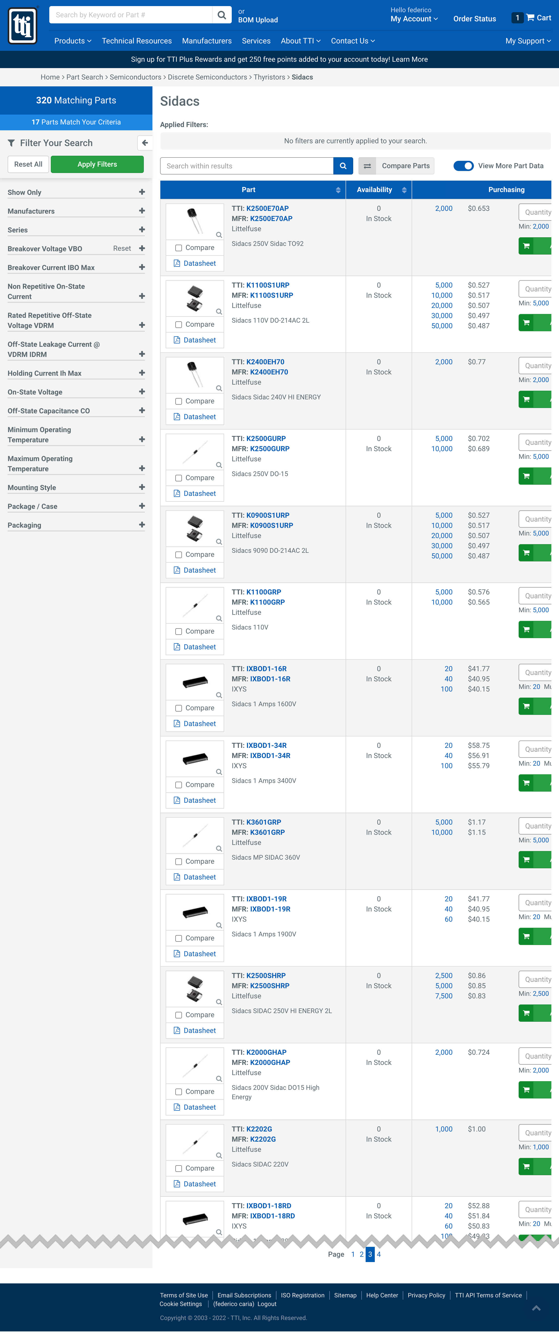This screenshot has width=559, height=1337.
Task: Click the filter funnel icon in sidebar
Action: click(x=11, y=143)
